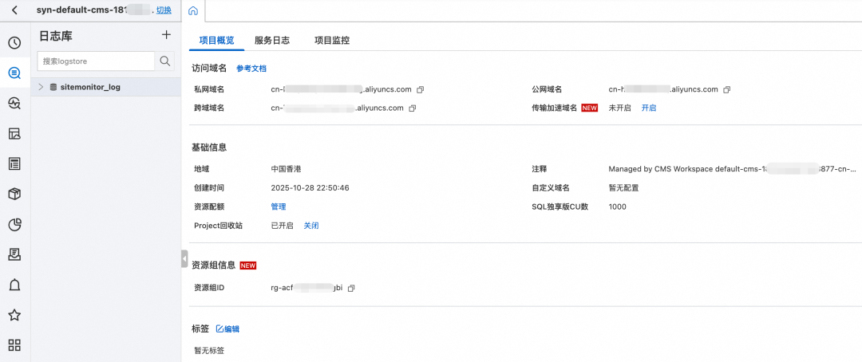Click the sitemonitor_log database icon
This screenshot has width=862, height=362.
(53, 87)
